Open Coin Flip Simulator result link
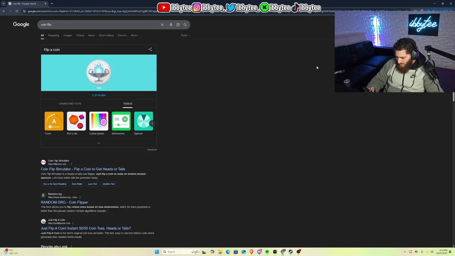The height and width of the screenshot is (256, 455). click(83, 169)
